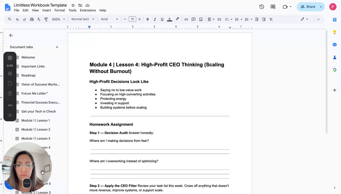Decrease indent of the paragraph
The width and height of the screenshot is (341, 194).
(257, 19)
